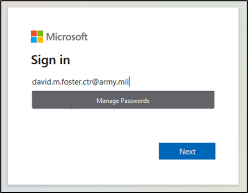Click the Microsoft wordmark text
The image size is (248, 193).
pyautogui.click(x=67, y=37)
